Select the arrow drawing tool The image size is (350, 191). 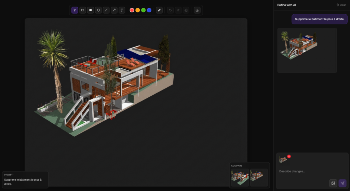(x=114, y=10)
